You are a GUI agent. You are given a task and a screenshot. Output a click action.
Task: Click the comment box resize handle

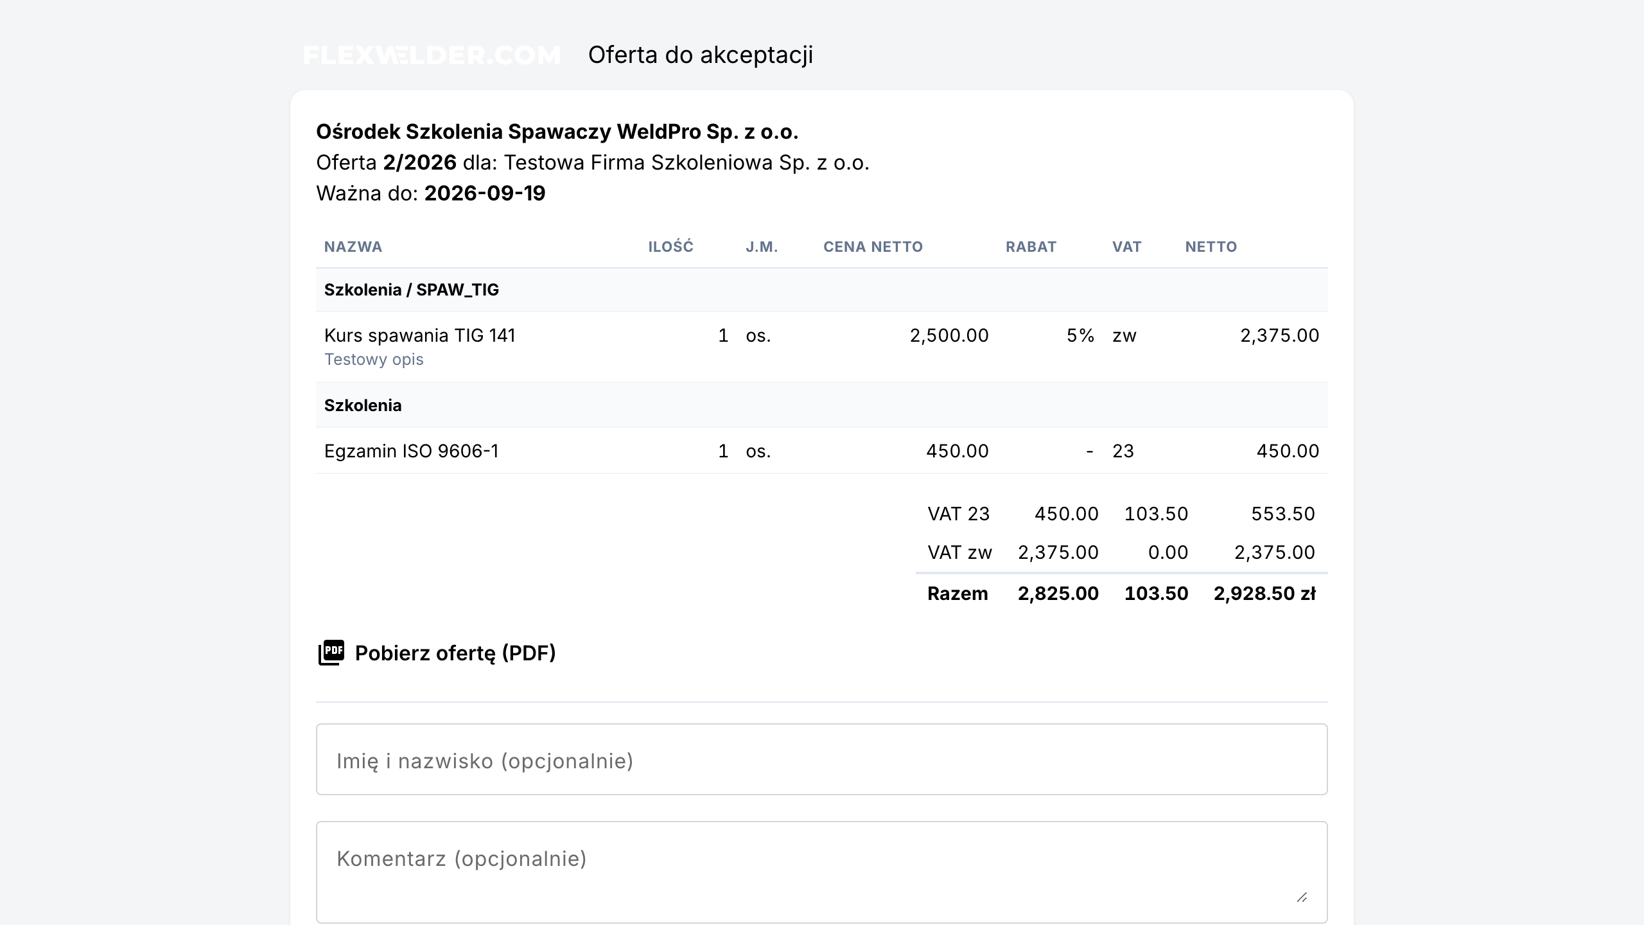click(x=1302, y=897)
